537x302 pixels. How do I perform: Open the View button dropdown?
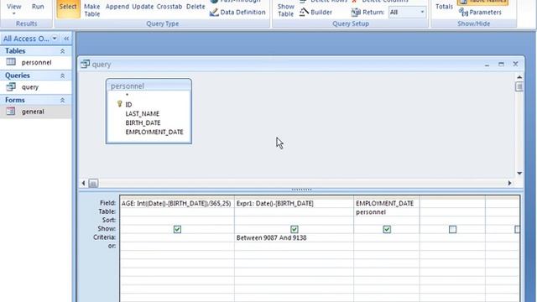click(x=13, y=13)
